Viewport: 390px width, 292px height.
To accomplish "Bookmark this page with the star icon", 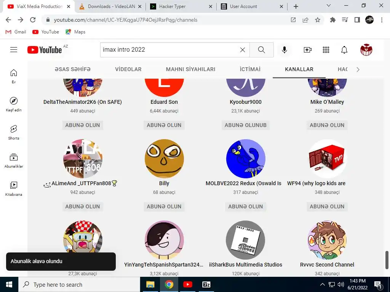I will 318,20.
